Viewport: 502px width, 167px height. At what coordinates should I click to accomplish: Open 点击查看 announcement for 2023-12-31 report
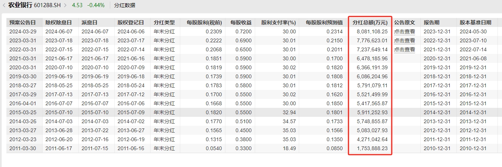(x=404, y=31)
